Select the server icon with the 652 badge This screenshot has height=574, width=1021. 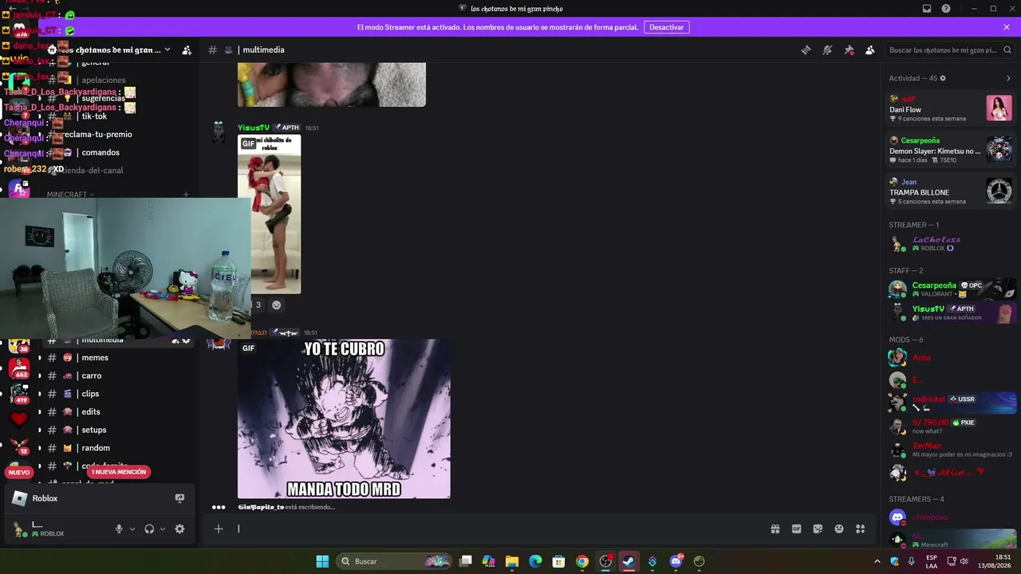click(19, 369)
